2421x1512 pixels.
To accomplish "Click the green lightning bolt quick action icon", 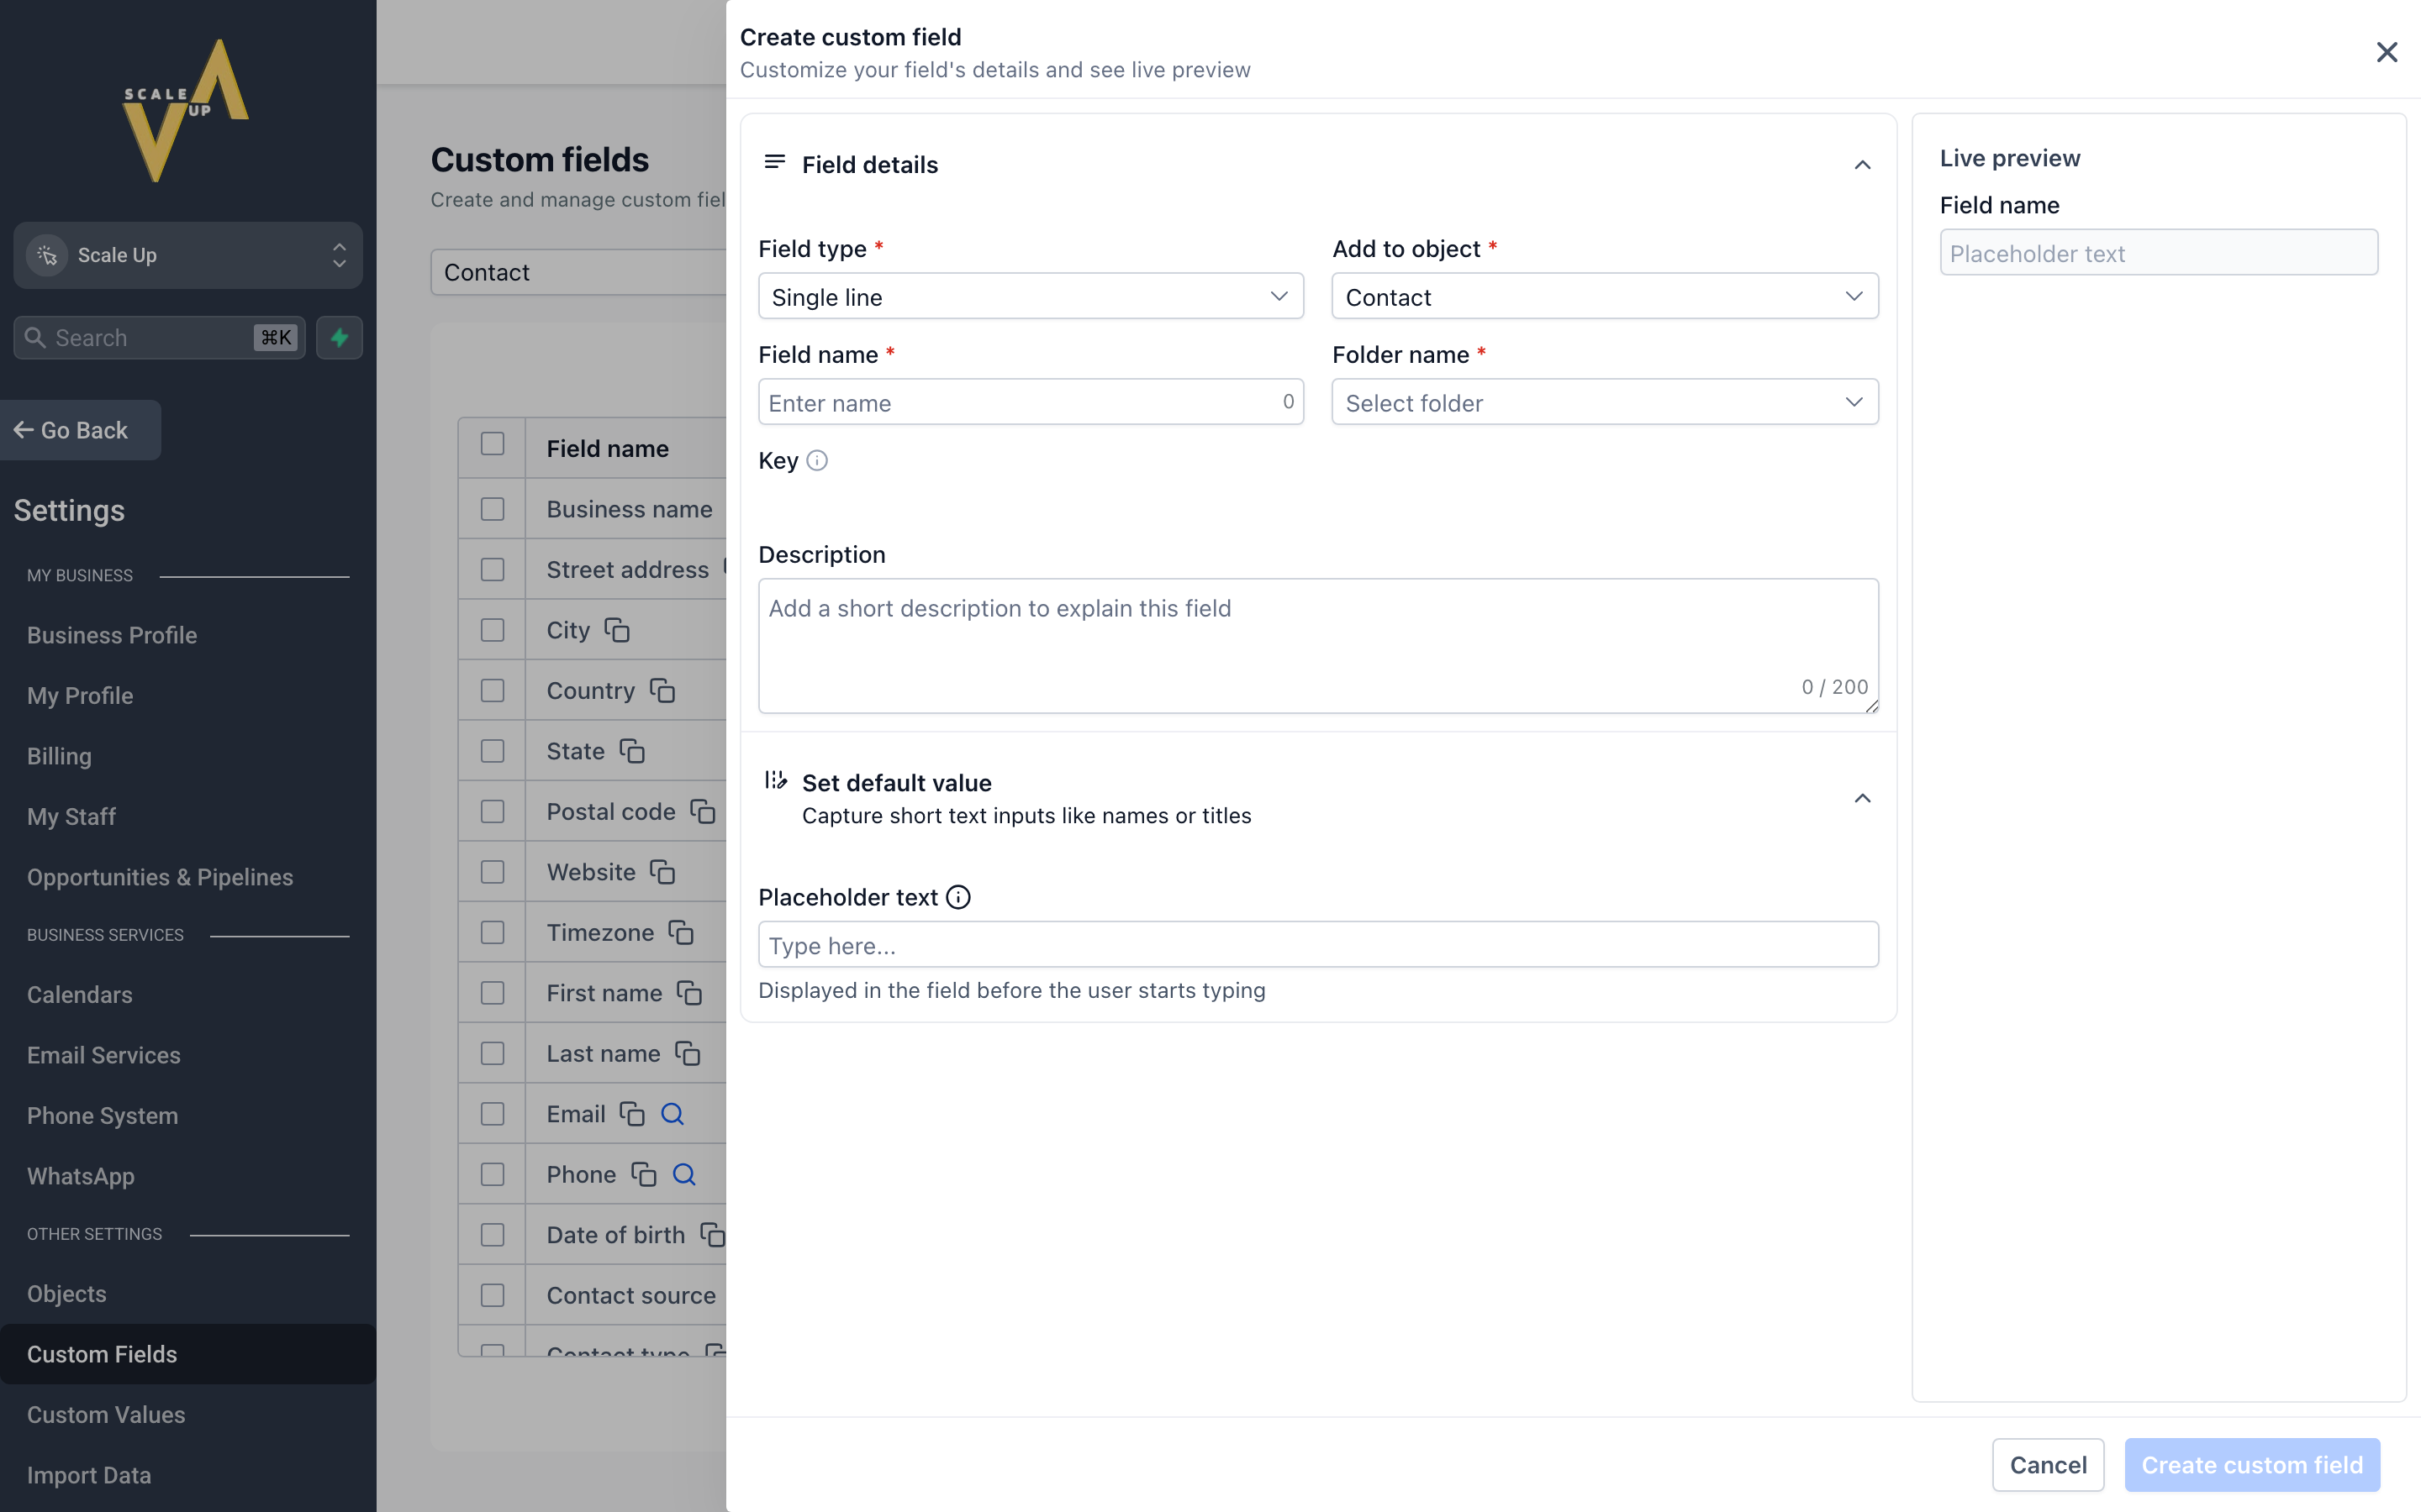I will 339,338.
